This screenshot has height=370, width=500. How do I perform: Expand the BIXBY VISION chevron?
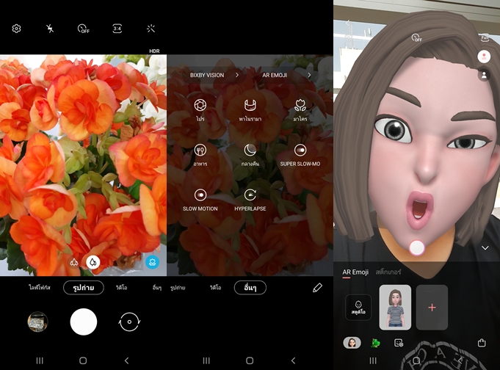[237, 75]
